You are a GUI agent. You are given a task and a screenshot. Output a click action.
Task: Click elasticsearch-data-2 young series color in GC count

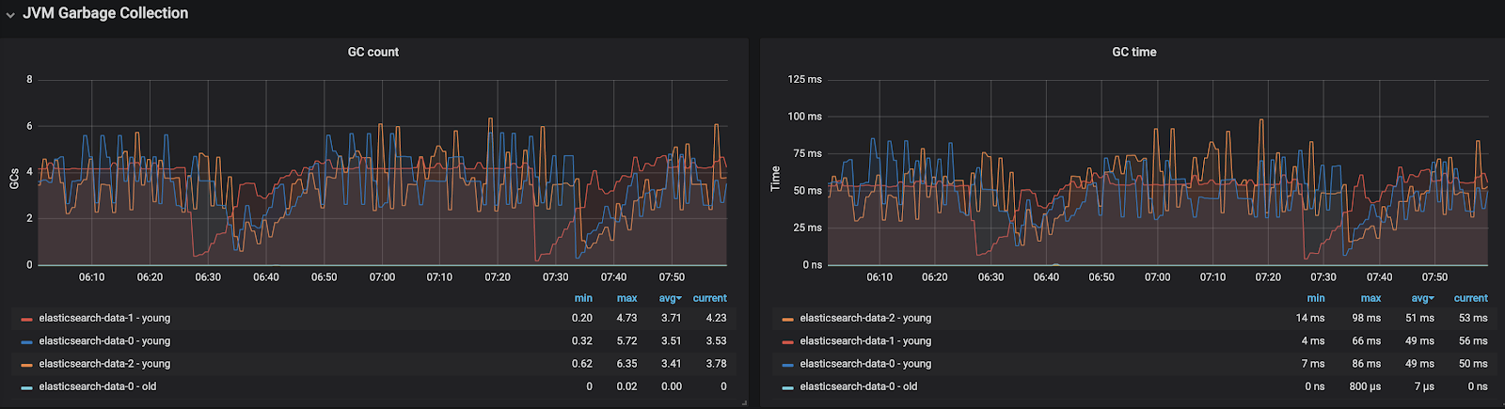[26, 364]
